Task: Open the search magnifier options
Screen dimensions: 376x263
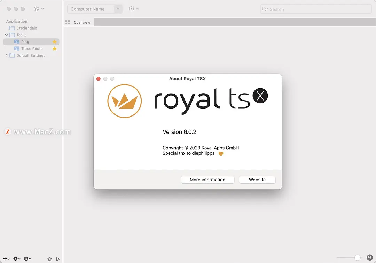Action: [265, 9]
